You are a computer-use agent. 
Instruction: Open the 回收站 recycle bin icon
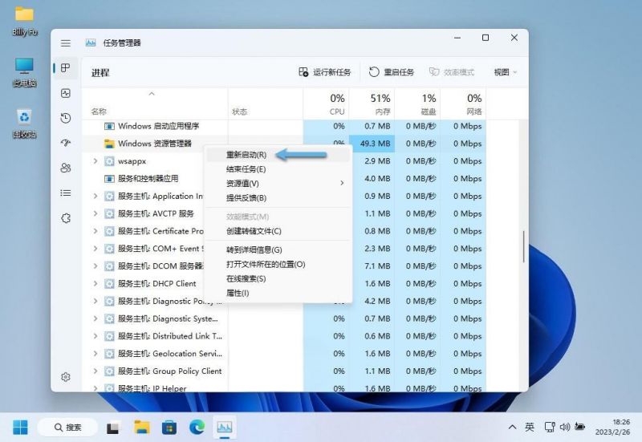point(25,124)
